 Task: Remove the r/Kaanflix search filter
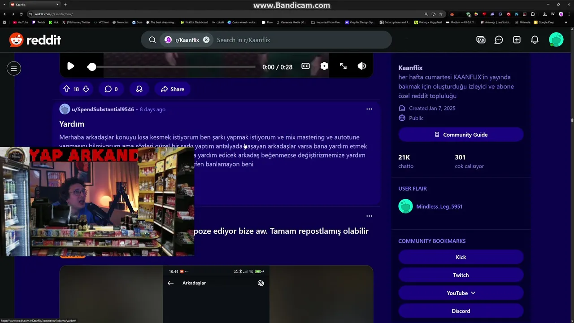pyautogui.click(x=206, y=40)
